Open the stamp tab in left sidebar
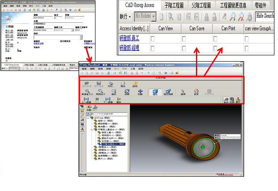This screenshot has height=191, width=278. tap(82, 129)
